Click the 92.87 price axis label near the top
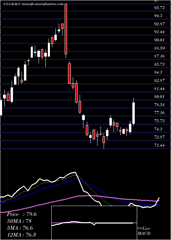The image size is (171, 240). click(159, 24)
